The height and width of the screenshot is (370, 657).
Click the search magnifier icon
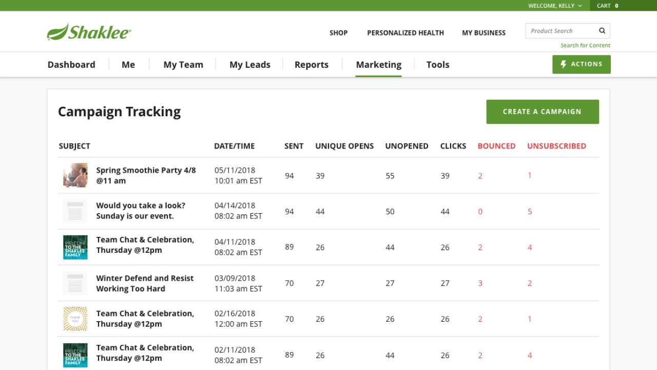click(x=602, y=31)
